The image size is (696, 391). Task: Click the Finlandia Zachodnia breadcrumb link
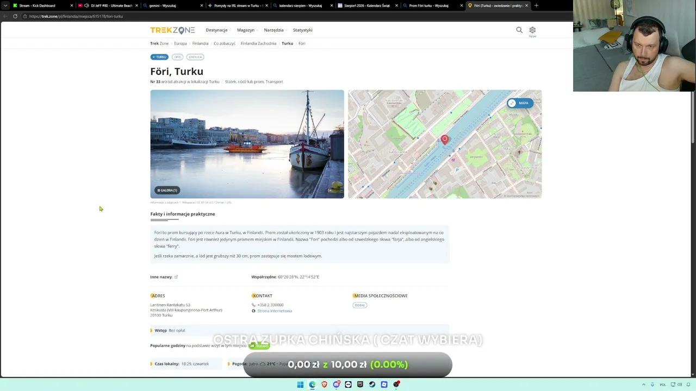coord(258,43)
